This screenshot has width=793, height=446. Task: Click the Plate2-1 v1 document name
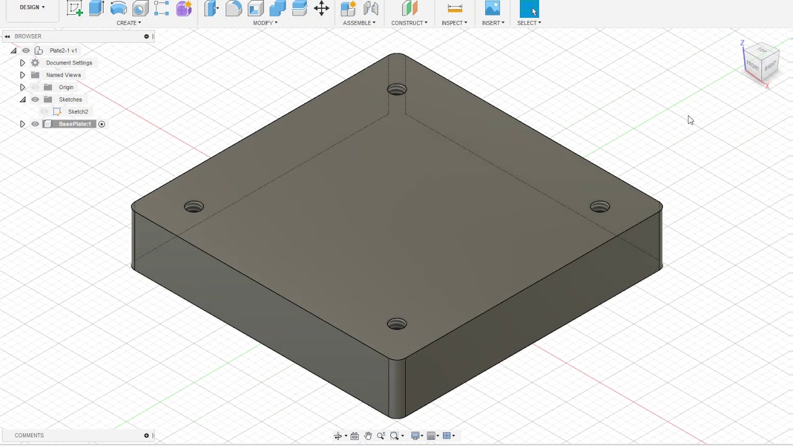pos(63,51)
